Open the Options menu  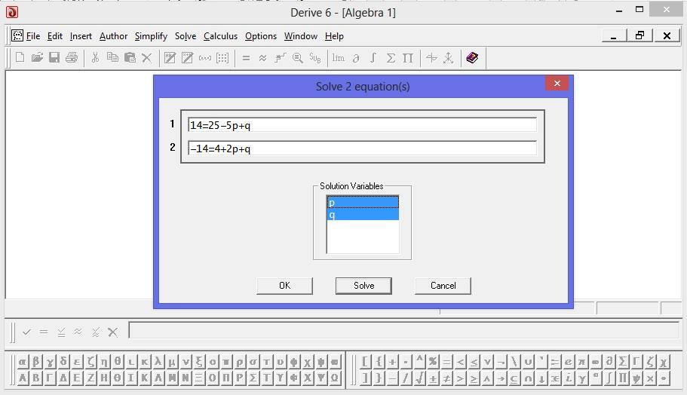pos(261,36)
